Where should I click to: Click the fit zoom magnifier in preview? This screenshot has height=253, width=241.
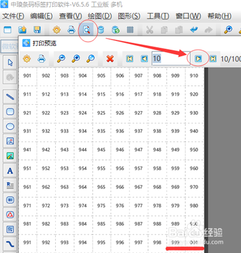click(90, 59)
